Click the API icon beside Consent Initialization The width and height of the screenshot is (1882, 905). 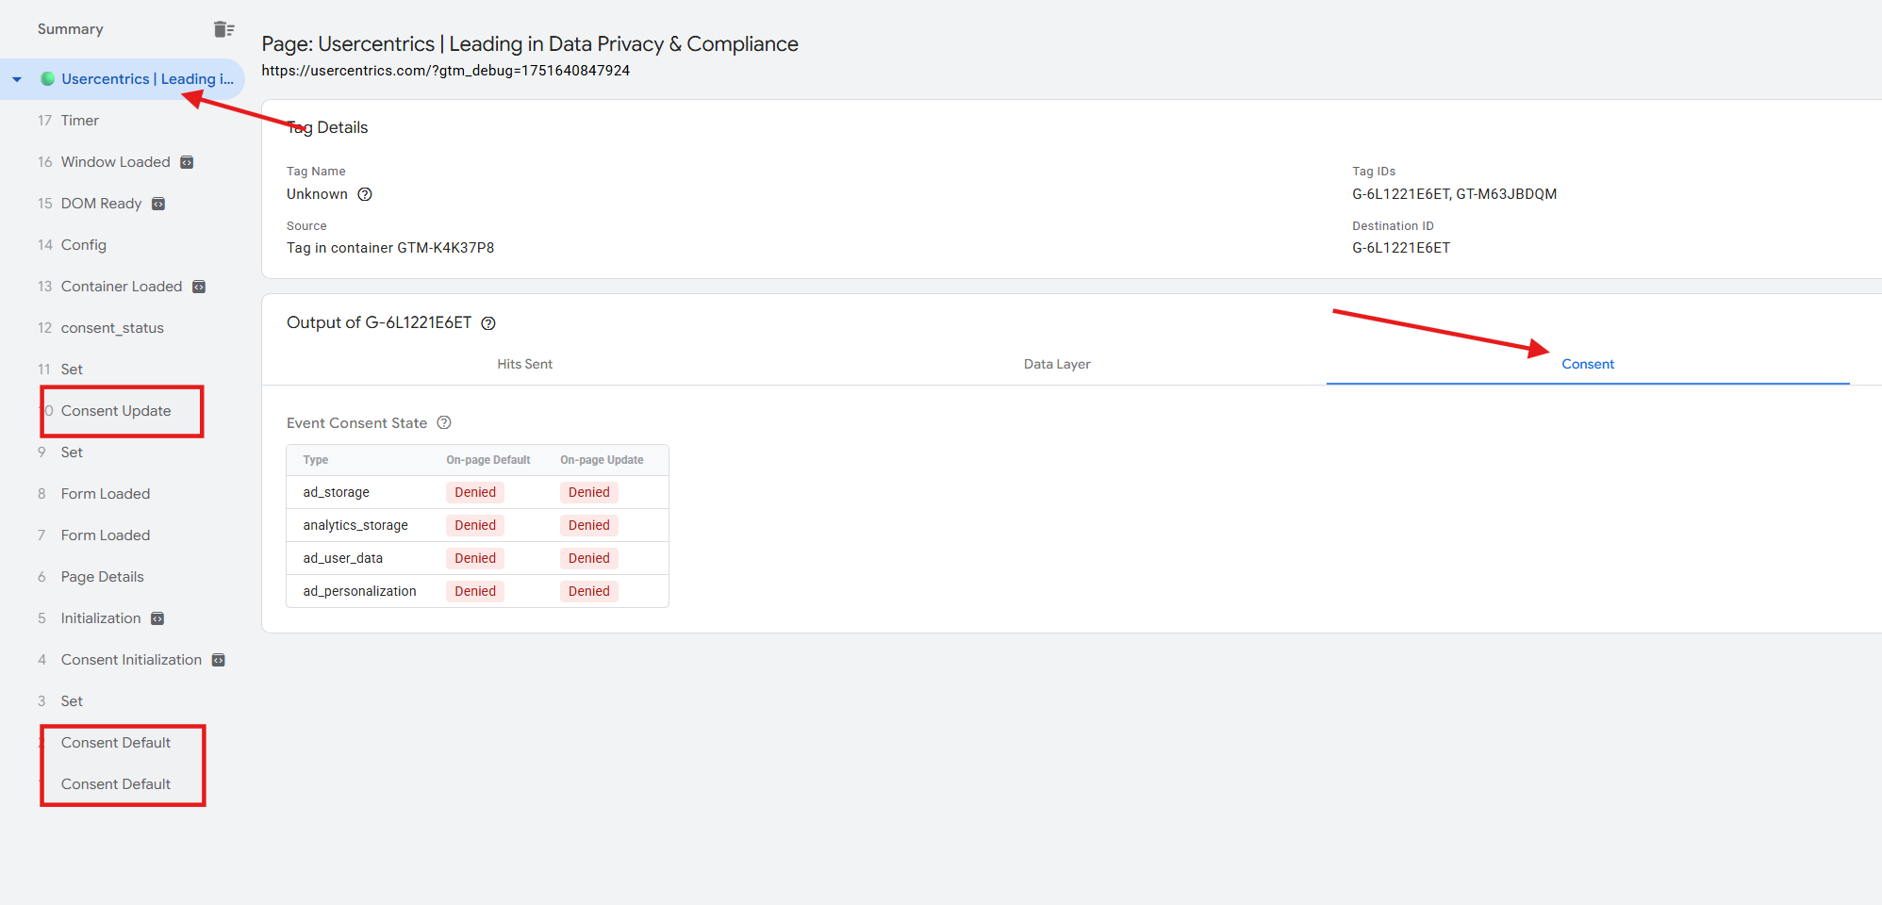[x=218, y=660]
